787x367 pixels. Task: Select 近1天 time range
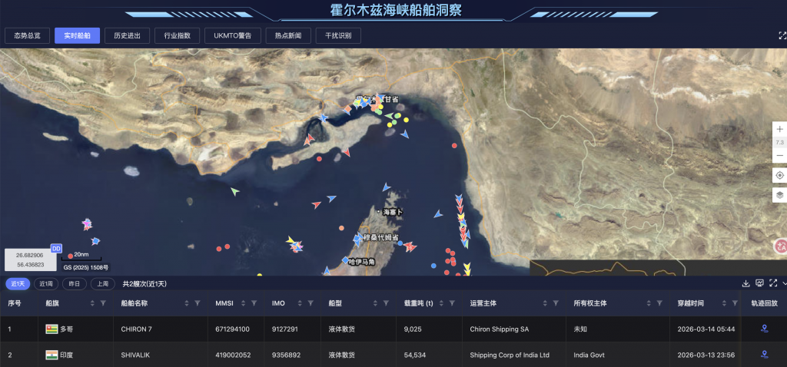18,284
